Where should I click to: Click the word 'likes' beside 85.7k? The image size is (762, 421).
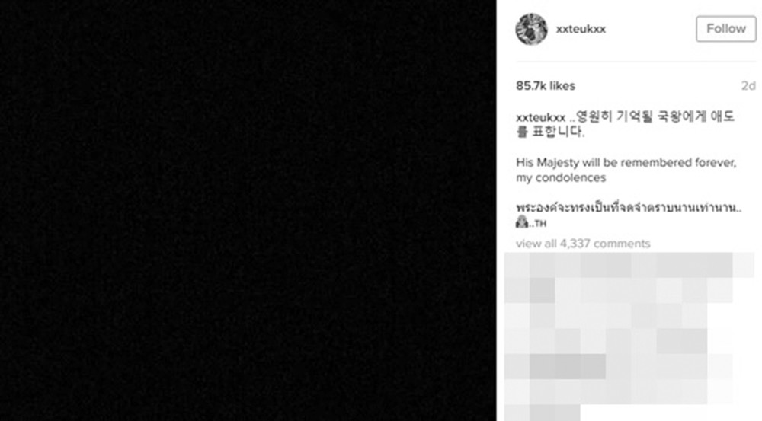(x=562, y=86)
